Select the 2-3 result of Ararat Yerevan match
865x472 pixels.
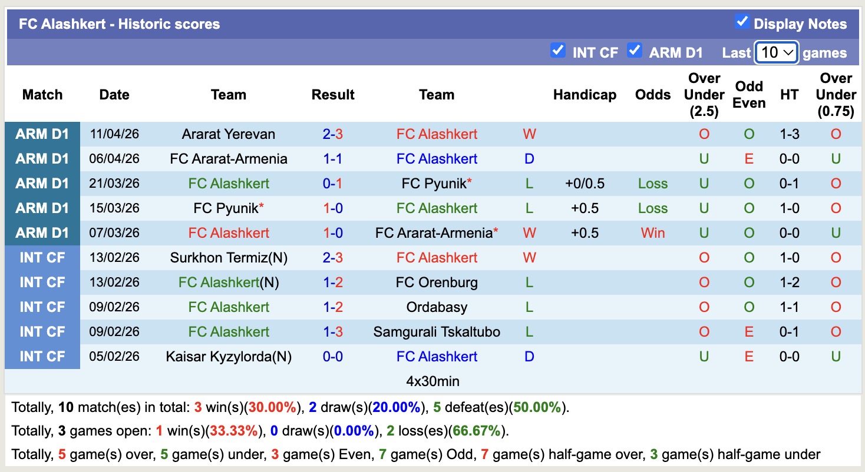[x=333, y=134]
